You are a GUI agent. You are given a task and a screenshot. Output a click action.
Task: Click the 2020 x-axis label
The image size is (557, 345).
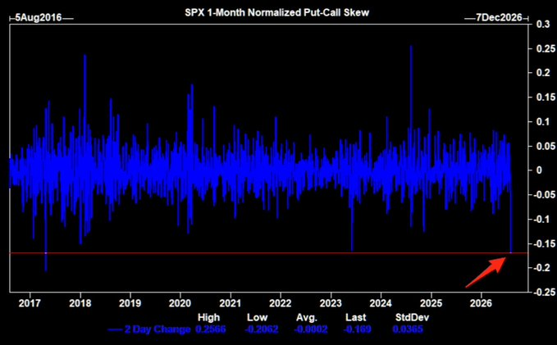click(x=180, y=303)
